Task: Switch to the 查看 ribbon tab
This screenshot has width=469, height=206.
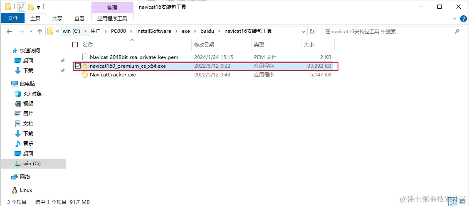Action: click(79, 18)
